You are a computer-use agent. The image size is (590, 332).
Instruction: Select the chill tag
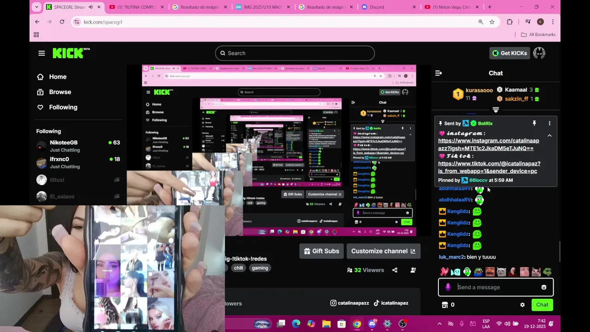point(238,268)
